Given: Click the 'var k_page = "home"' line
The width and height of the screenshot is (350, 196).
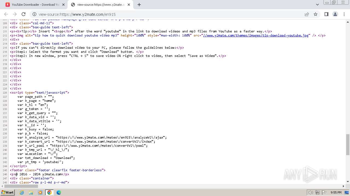Looking at the screenshot, I should pos(37,101).
